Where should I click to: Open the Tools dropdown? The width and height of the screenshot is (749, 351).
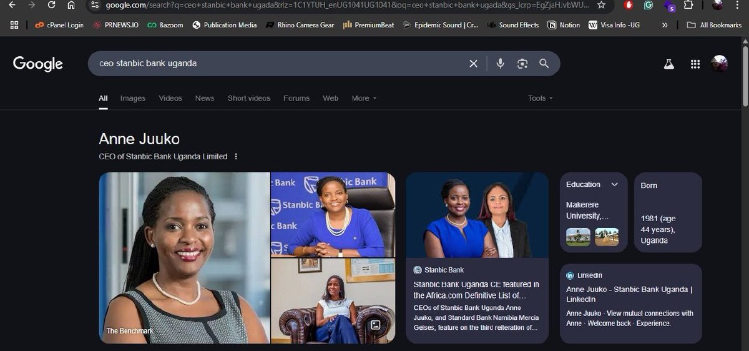click(541, 98)
